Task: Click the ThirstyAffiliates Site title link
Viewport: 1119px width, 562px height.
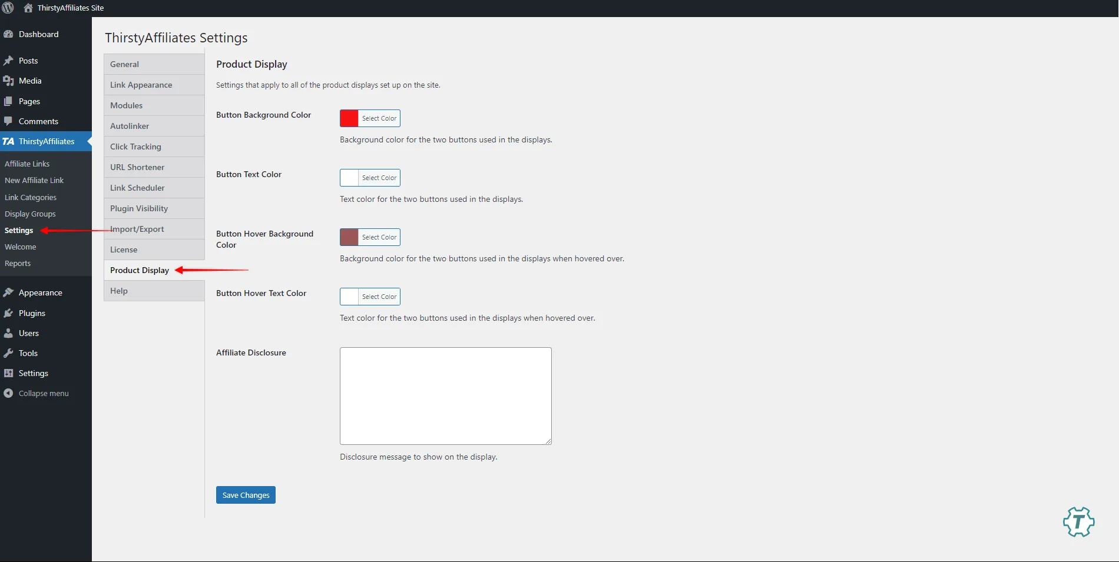Action: click(x=71, y=8)
